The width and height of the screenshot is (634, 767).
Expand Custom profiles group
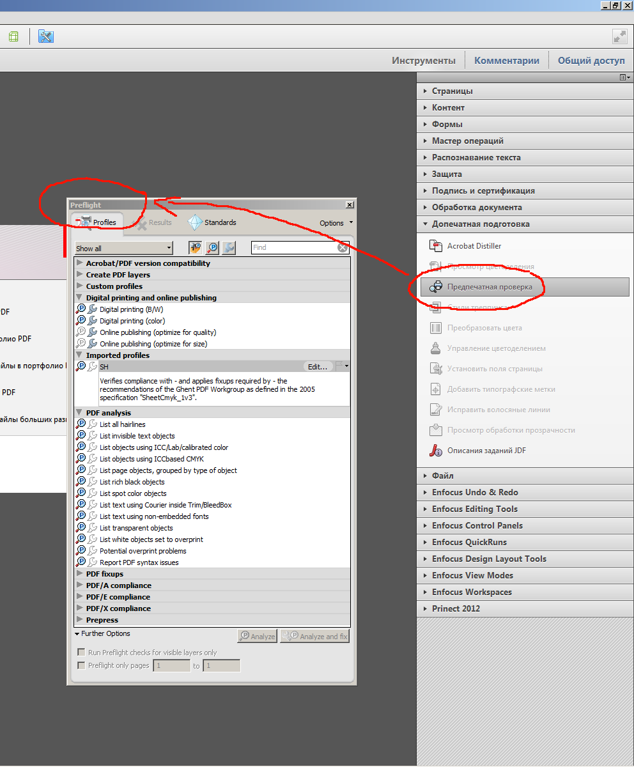pos(80,286)
